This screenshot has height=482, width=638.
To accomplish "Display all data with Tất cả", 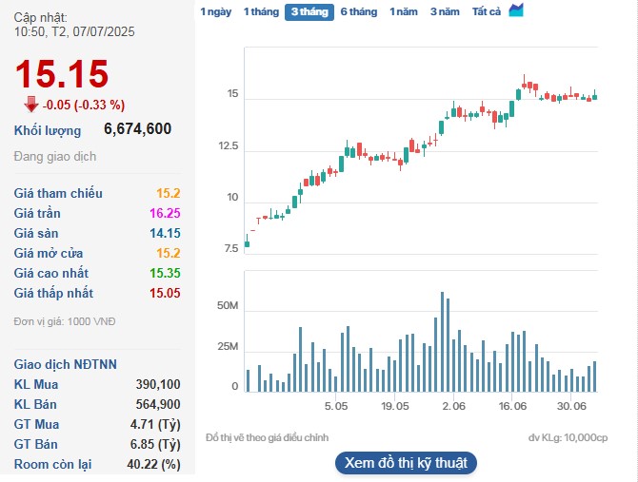I will [487, 12].
